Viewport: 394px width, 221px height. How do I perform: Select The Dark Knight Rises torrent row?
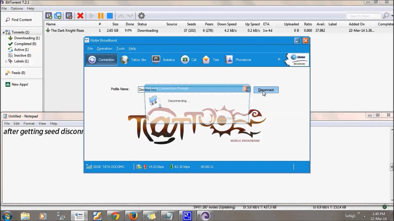coord(219,30)
